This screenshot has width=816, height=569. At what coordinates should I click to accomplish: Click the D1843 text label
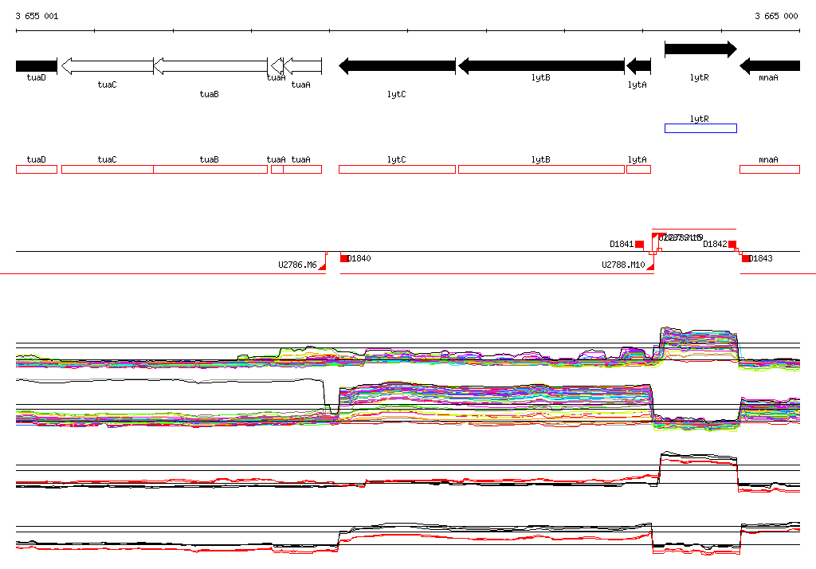click(761, 258)
